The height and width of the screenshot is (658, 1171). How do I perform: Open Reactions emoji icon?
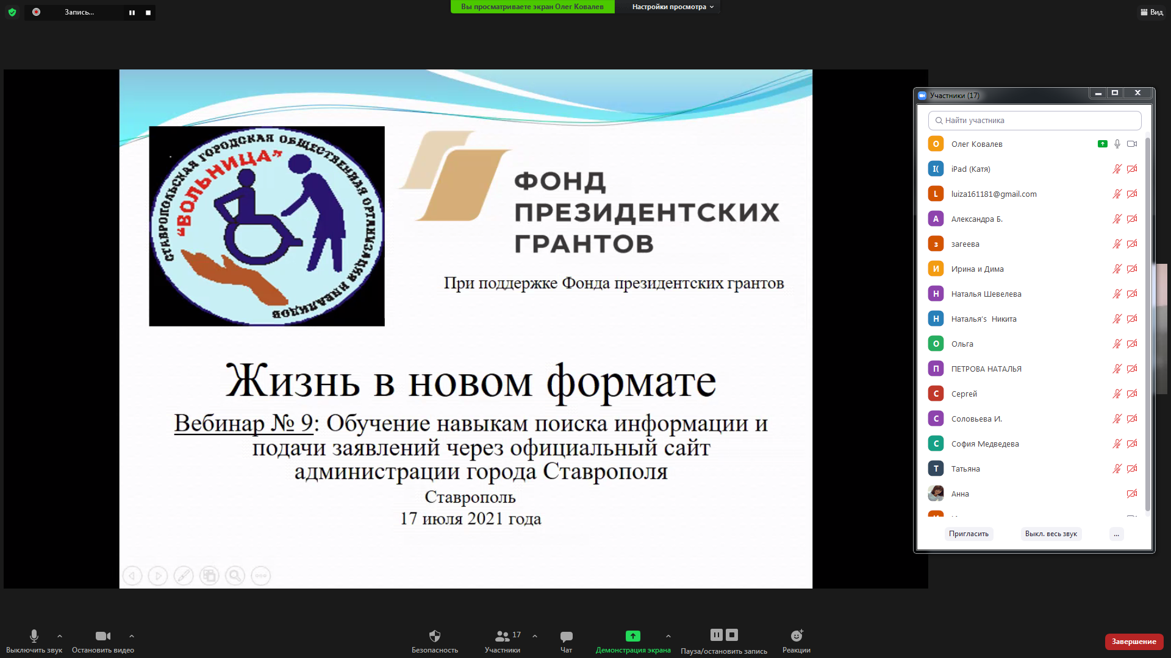coord(797,636)
